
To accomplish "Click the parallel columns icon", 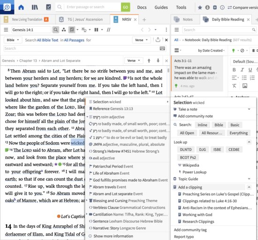I will (96, 30).
